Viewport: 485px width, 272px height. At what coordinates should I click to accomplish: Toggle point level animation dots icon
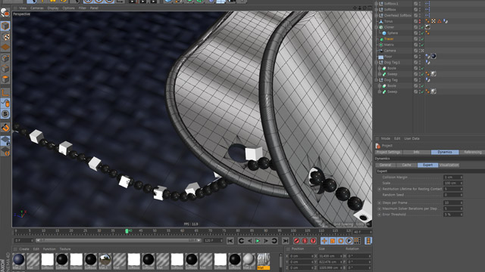coord(357,241)
